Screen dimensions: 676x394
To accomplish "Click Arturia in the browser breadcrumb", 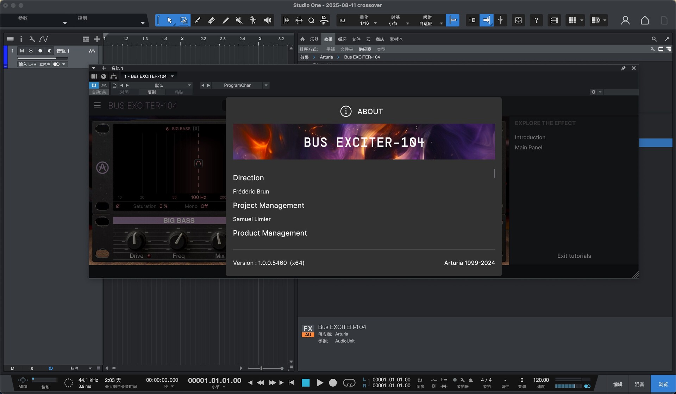I will point(326,57).
